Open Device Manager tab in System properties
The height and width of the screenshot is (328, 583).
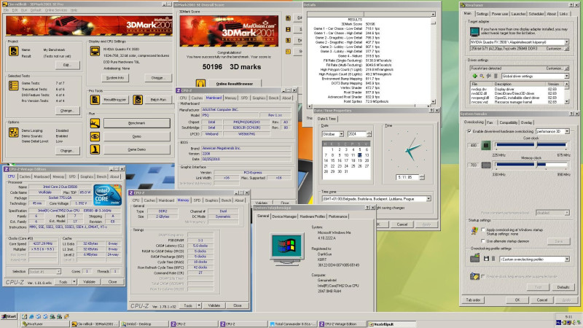[x=284, y=216]
